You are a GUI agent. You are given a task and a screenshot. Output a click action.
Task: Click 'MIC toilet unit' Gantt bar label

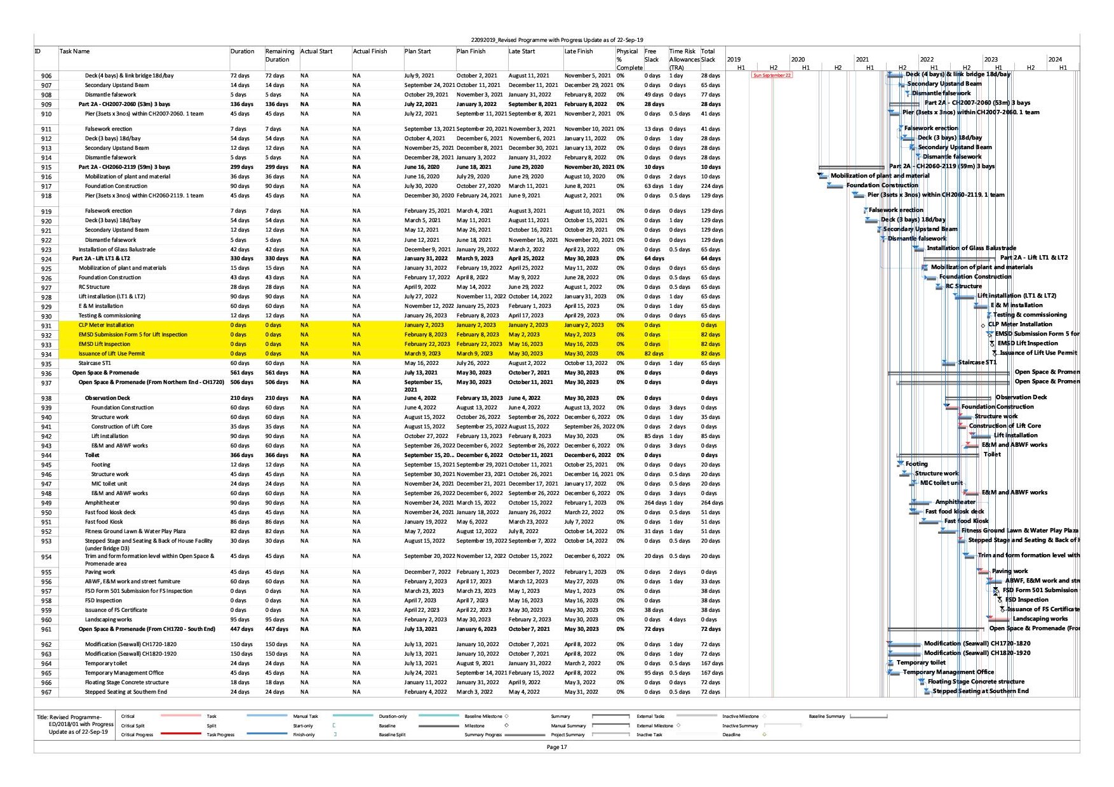[x=941, y=483]
